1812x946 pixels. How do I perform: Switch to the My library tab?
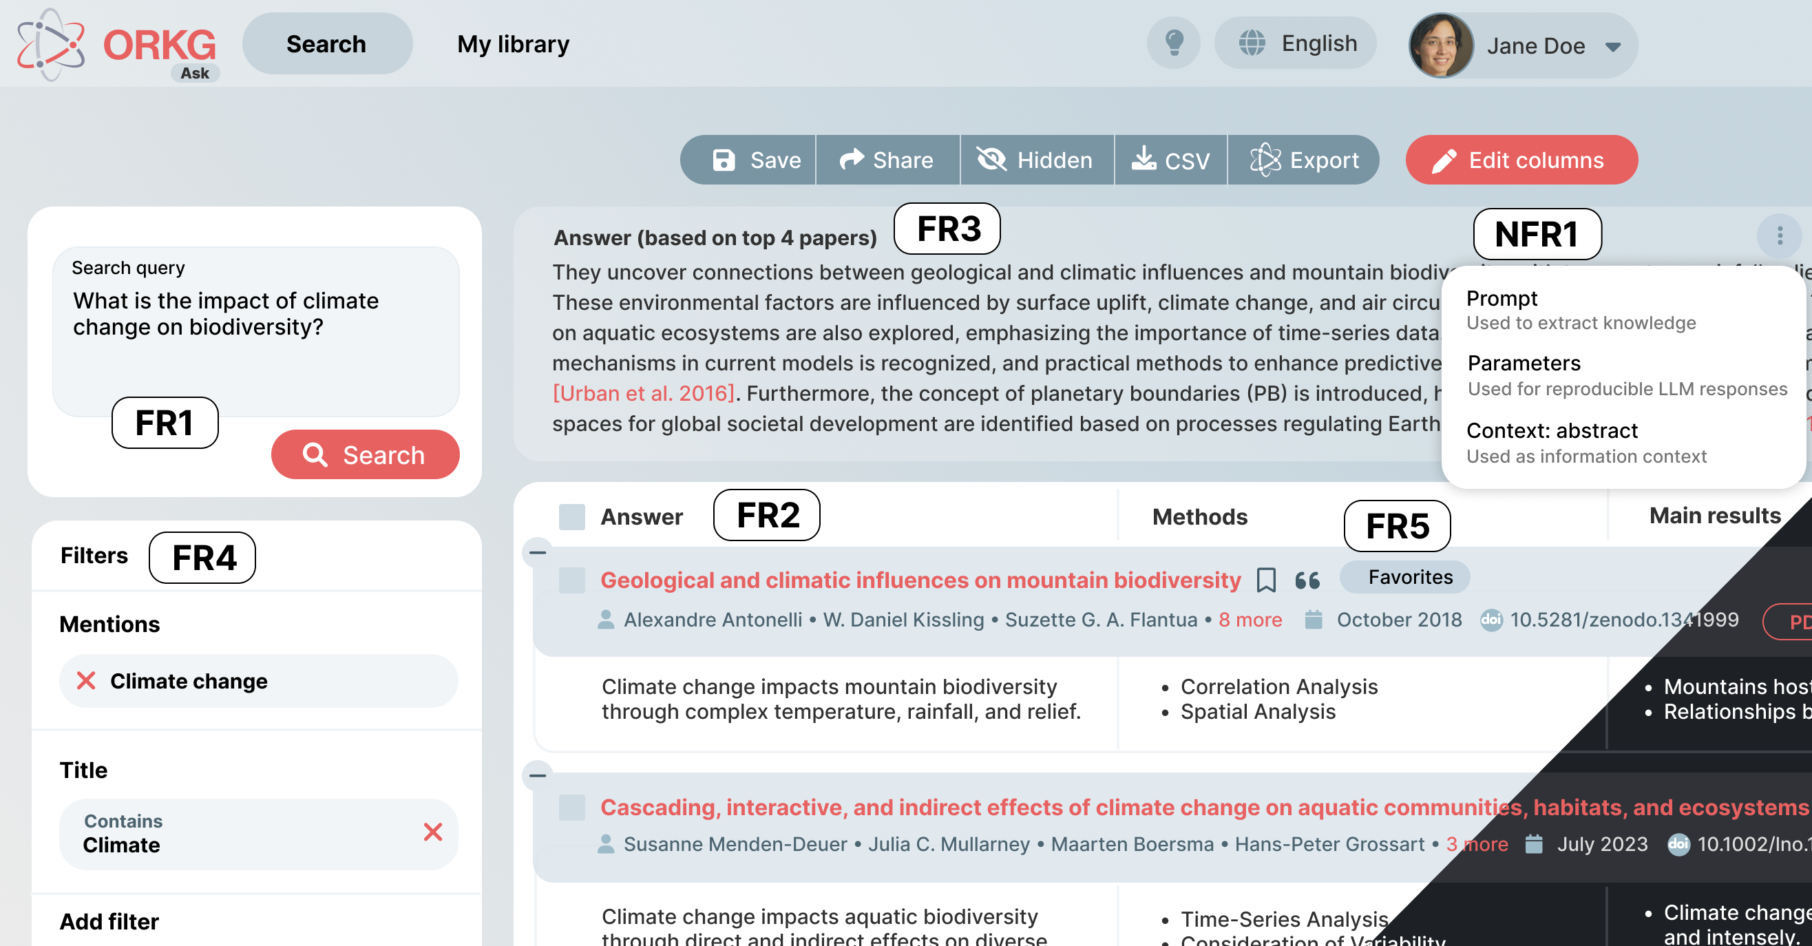[513, 44]
